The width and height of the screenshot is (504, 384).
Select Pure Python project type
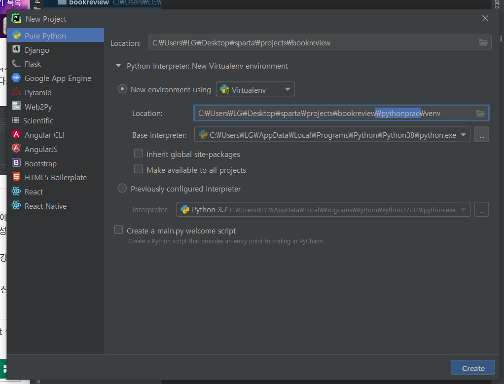55,36
